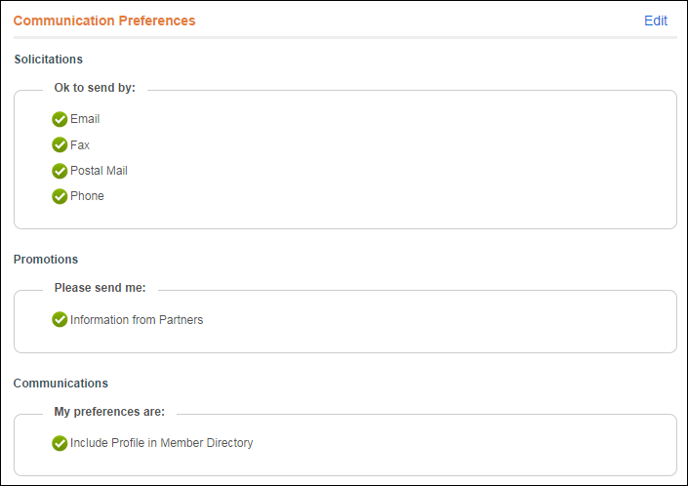Click the Phone green check icon
Viewport: 688px width, 486px height.
point(60,196)
